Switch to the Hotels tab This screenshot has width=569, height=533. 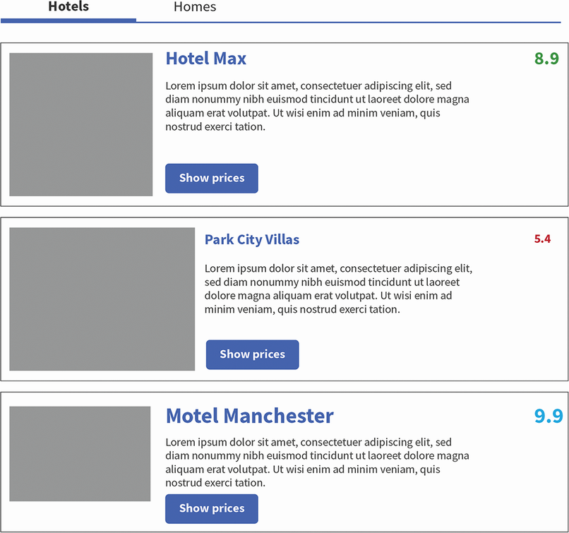tap(68, 8)
